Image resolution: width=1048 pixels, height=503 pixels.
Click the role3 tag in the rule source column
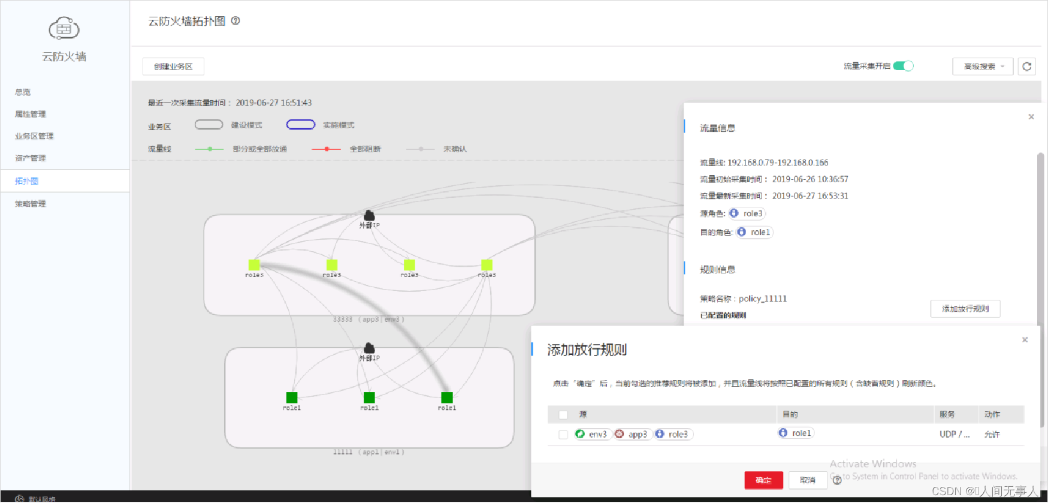pyautogui.click(x=674, y=434)
